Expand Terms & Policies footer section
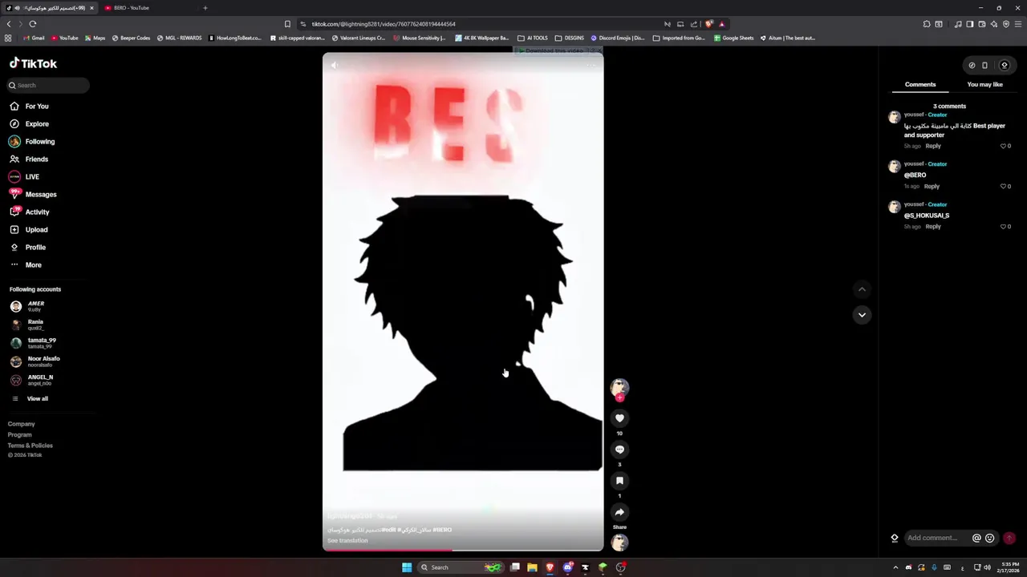The width and height of the screenshot is (1027, 577). (30, 445)
